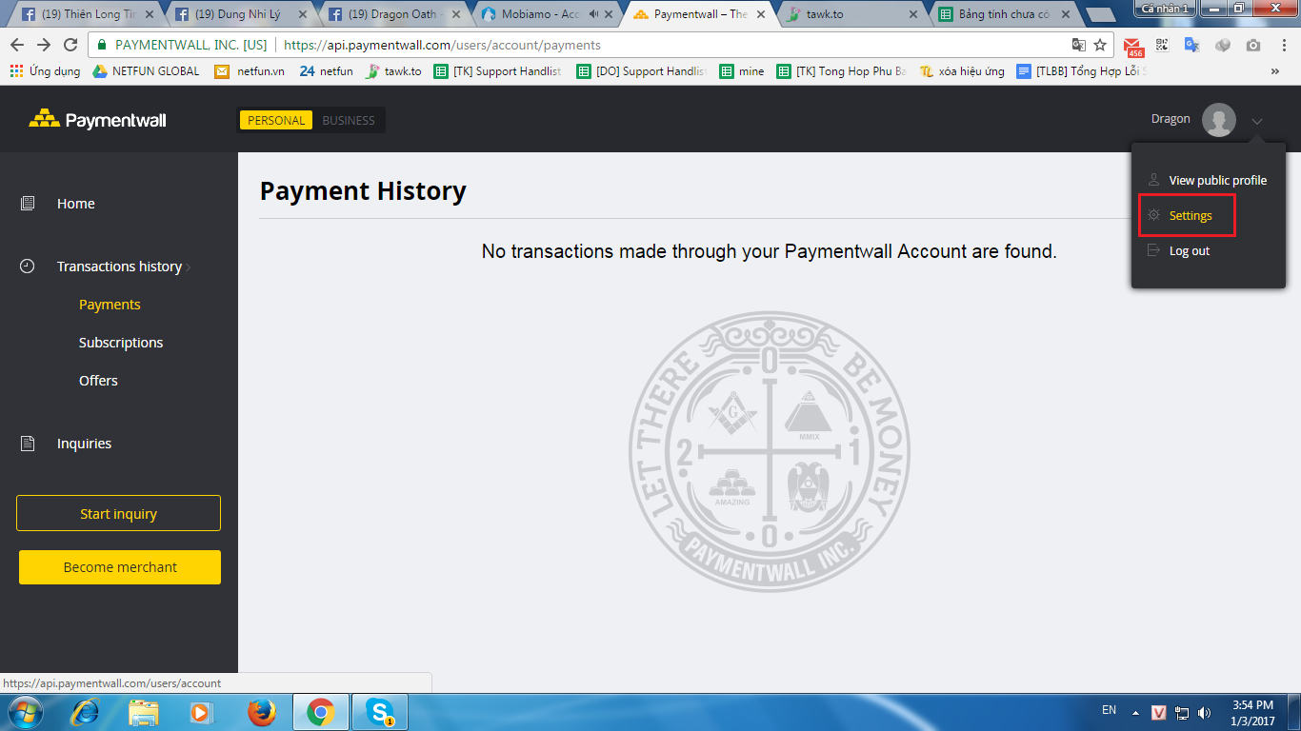Reload the page with refresh icon
The width and height of the screenshot is (1301, 731).
70,45
